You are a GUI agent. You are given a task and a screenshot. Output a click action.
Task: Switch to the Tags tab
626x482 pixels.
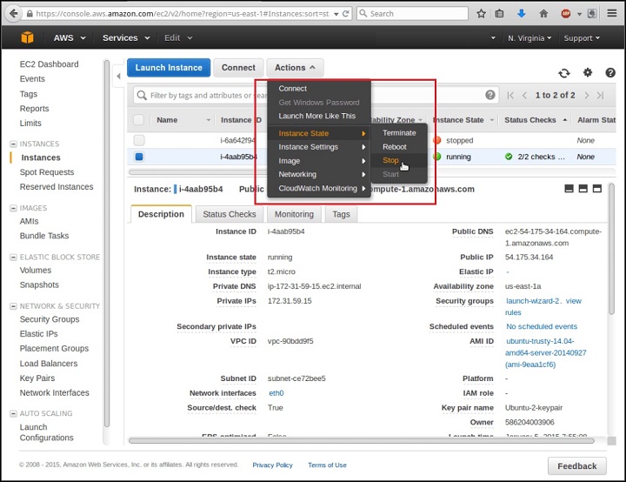(341, 214)
